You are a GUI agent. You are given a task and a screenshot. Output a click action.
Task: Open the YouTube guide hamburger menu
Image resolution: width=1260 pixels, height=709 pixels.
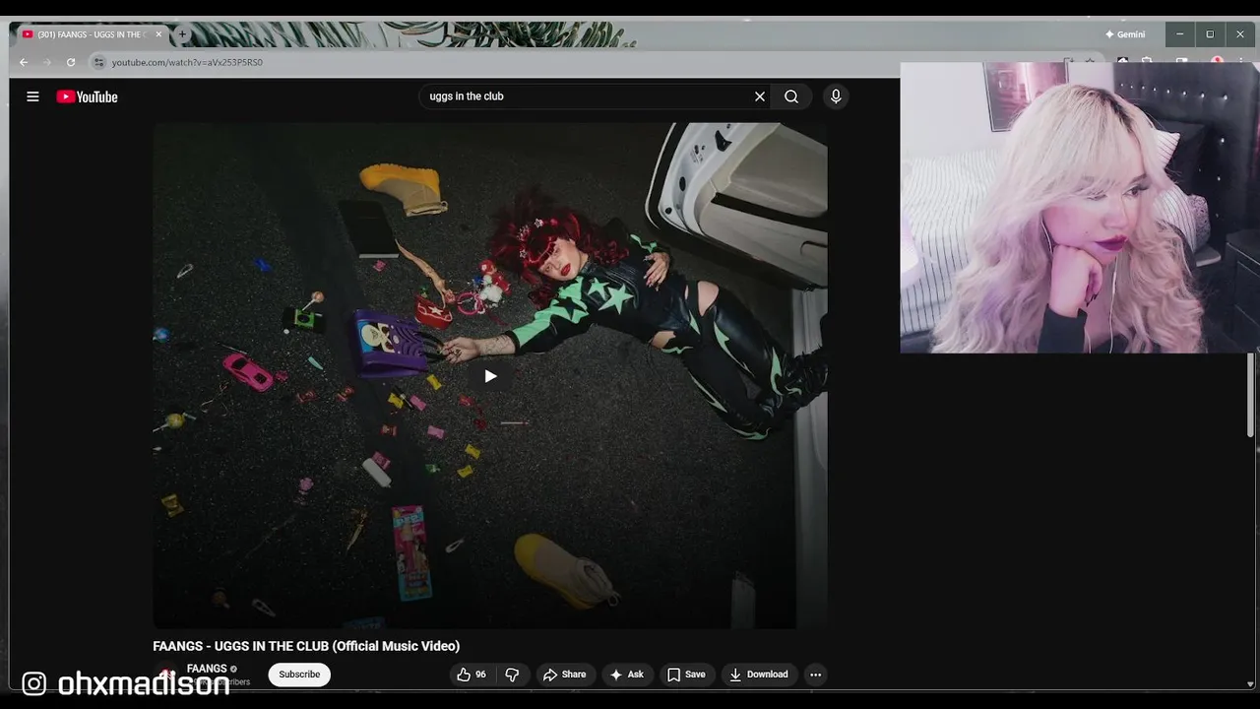[32, 97]
